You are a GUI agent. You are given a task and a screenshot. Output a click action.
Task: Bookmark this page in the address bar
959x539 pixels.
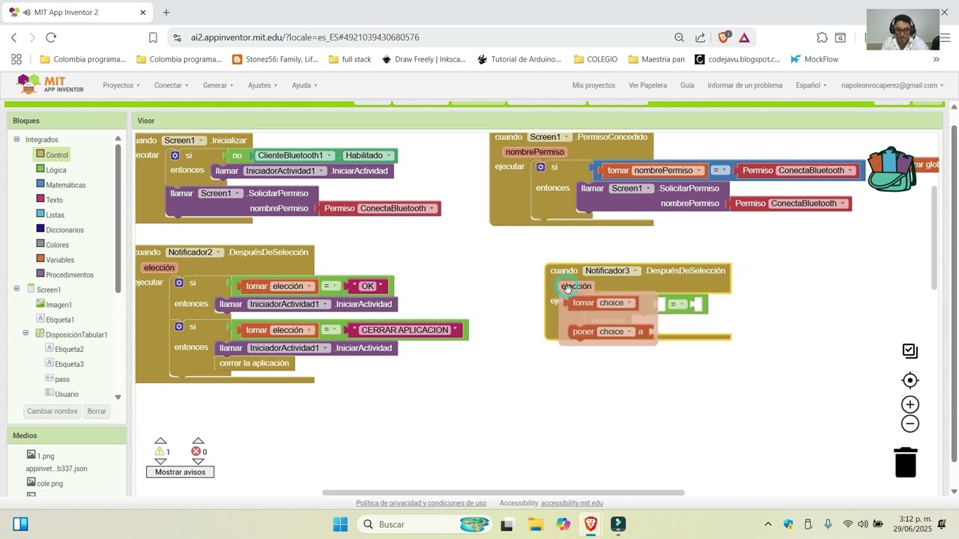click(x=153, y=37)
